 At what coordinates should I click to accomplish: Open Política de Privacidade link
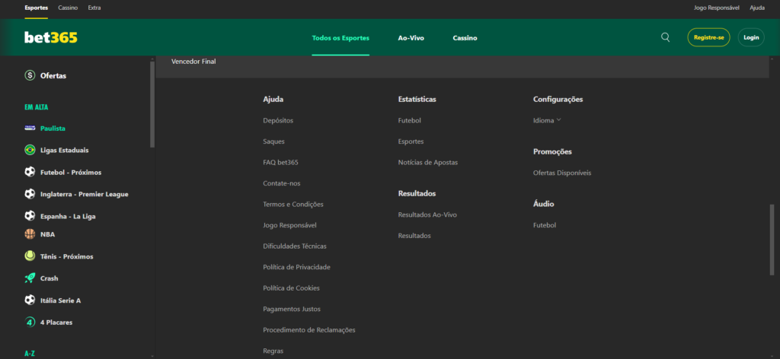296,267
